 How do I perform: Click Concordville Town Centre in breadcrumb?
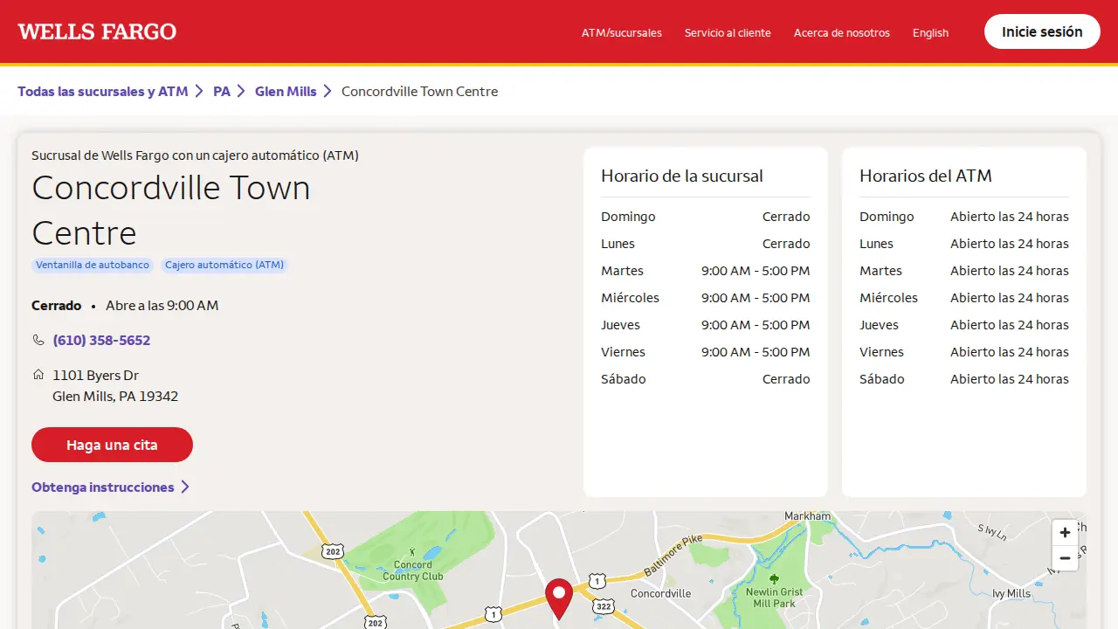(419, 91)
